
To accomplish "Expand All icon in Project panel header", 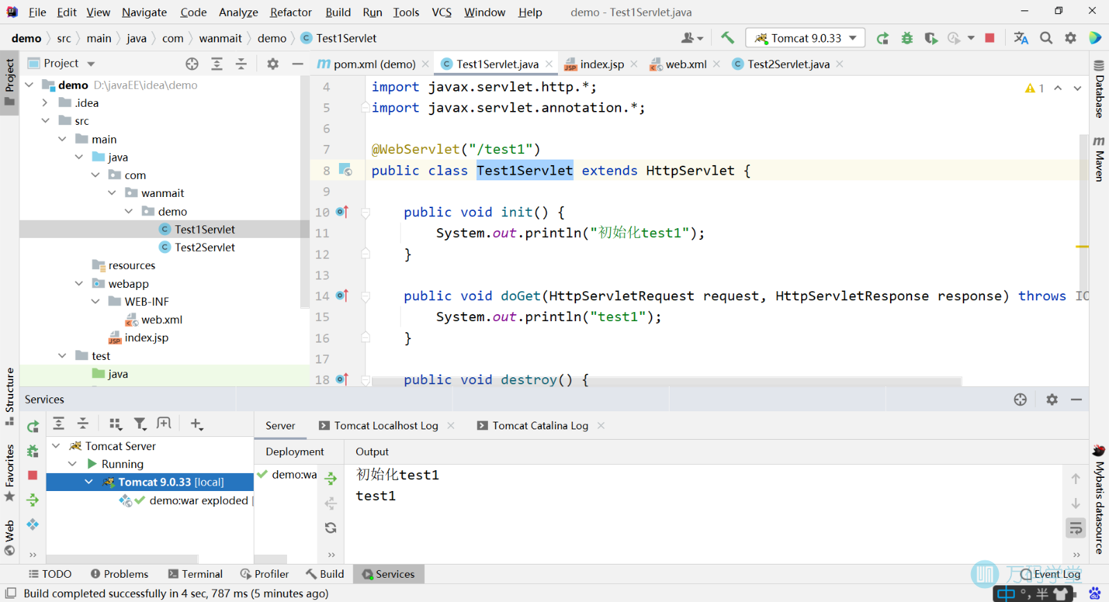I will coord(217,64).
